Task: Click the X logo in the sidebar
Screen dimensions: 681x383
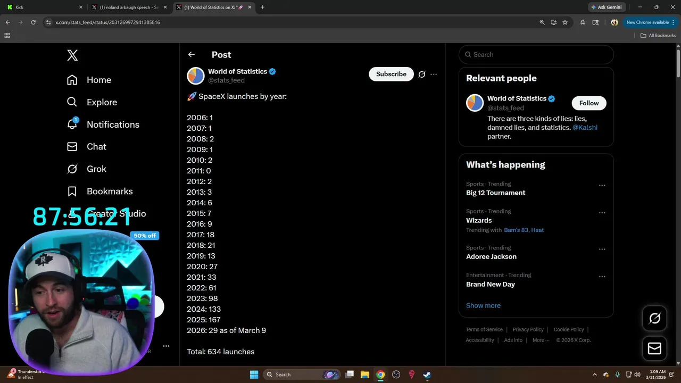Action: tap(72, 55)
